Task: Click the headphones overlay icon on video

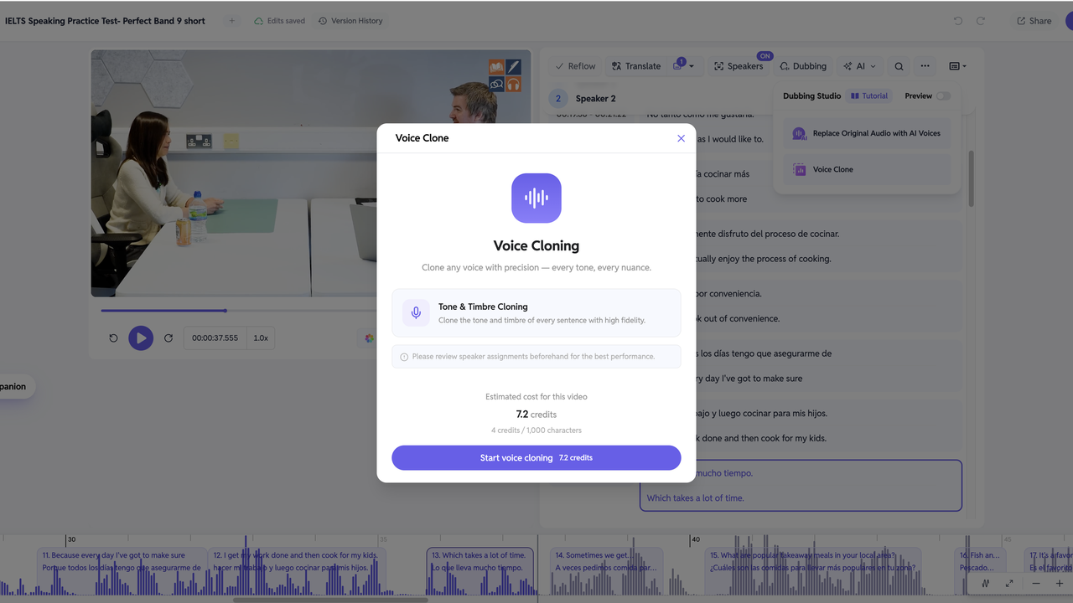Action: point(513,84)
